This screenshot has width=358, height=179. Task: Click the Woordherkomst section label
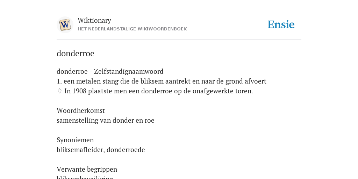click(x=81, y=110)
